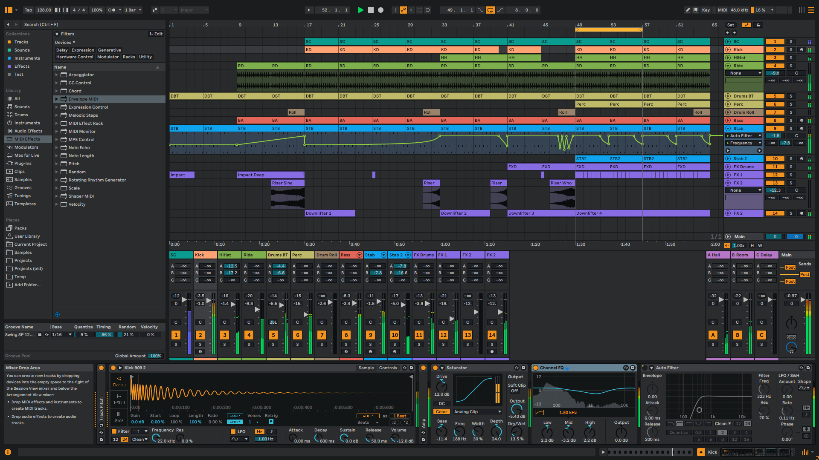Disable the Saturator with its device activator
This screenshot has height=460, width=819.
pyautogui.click(x=436, y=368)
